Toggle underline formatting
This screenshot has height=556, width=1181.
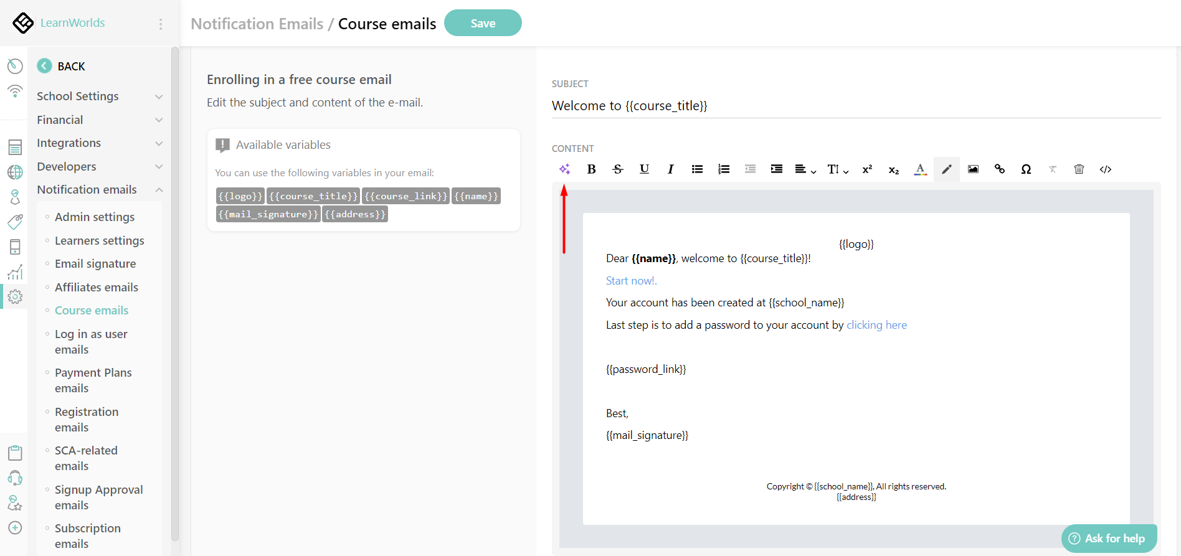pyautogui.click(x=644, y=169)
